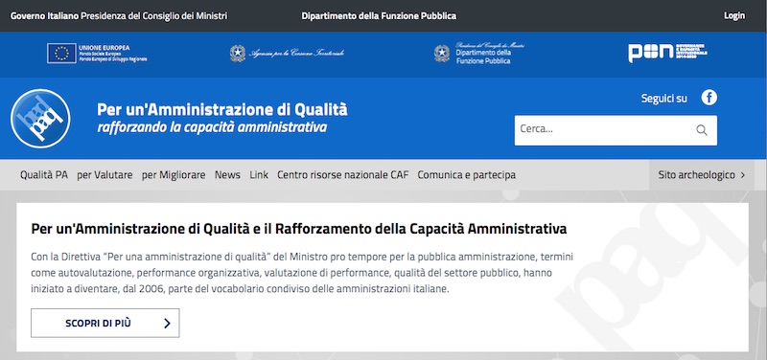767x360 pixels.
Task: Open the Comunica e partecipa menu
Action: 467,175
